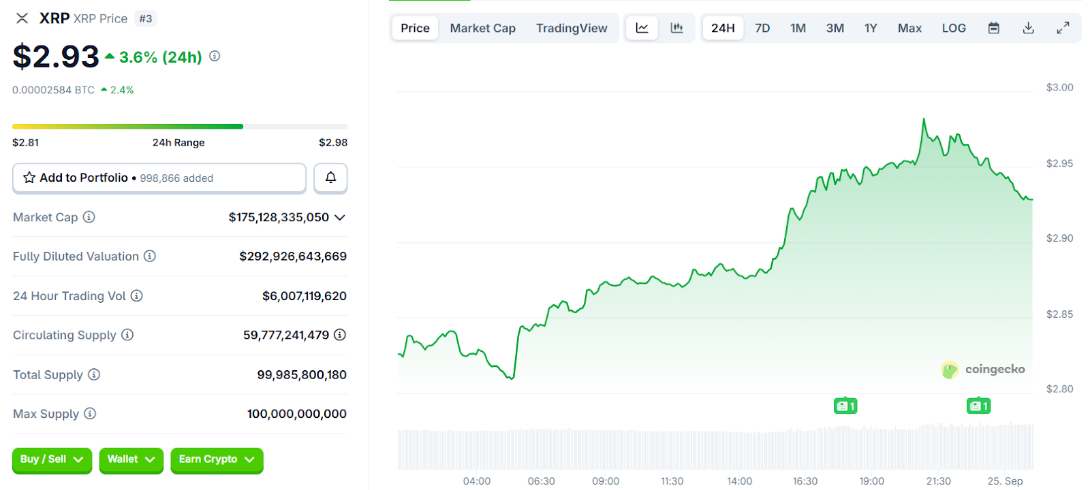The image size is (1090, 490).
Task: Expand chart to fullscreen
Action: point(1063,28)
